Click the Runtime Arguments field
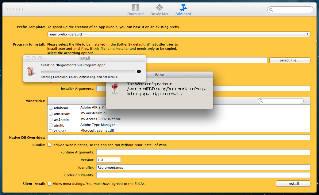Image resolution: width=319 pixels, height=195 pixels. 203,152
